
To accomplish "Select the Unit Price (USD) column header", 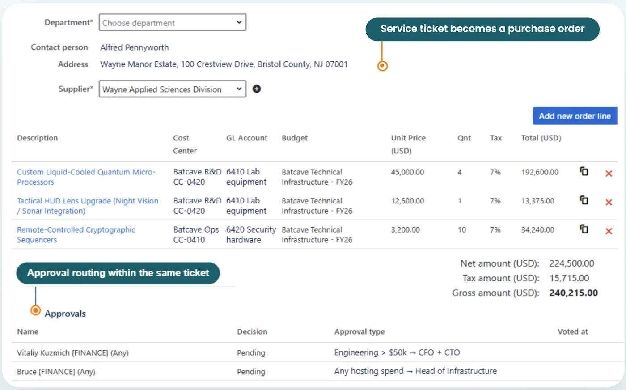I will [x=408, y=144].
